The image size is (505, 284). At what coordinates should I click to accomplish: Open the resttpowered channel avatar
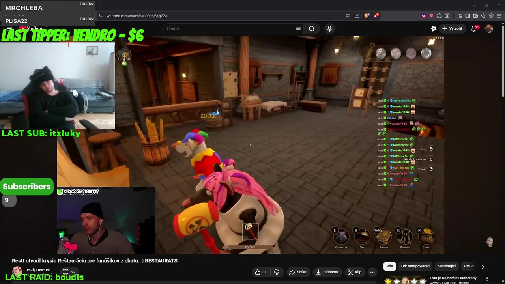(17, 272)
